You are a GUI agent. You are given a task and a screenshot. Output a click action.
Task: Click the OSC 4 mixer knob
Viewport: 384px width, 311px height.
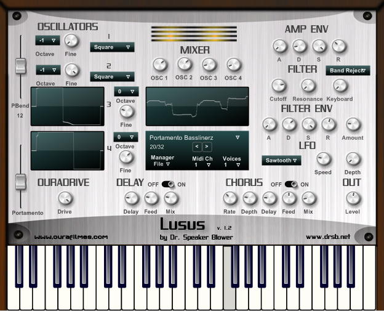click(234, 65)
